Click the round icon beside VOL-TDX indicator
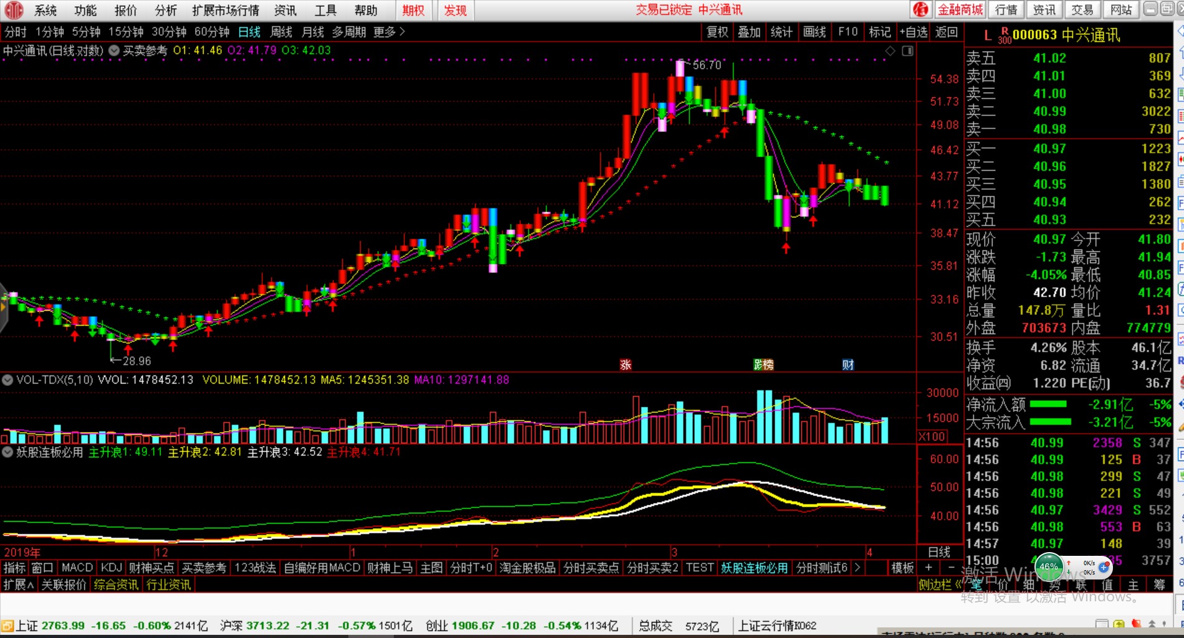Image resolution: width=1184 pixels, height=638 pixels. 7,380
